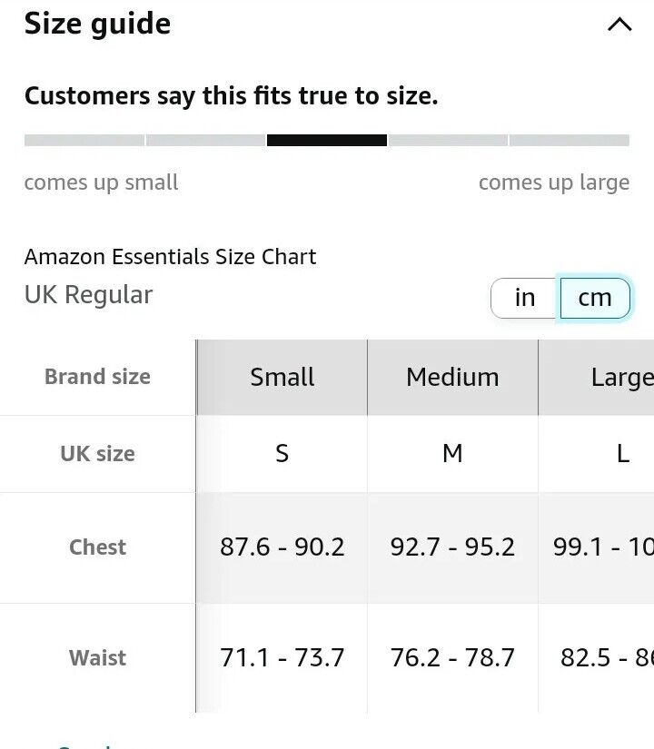
Task: Click Small chest value 87.6 - 90.2
Action: 282,547
